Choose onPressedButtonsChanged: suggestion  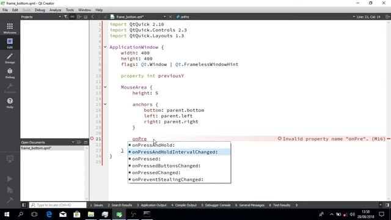click(179, 166)
